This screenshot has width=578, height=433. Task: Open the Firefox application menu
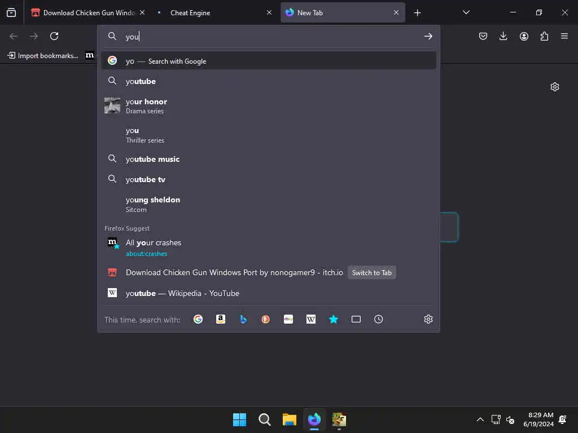click(x=564, y=36)
